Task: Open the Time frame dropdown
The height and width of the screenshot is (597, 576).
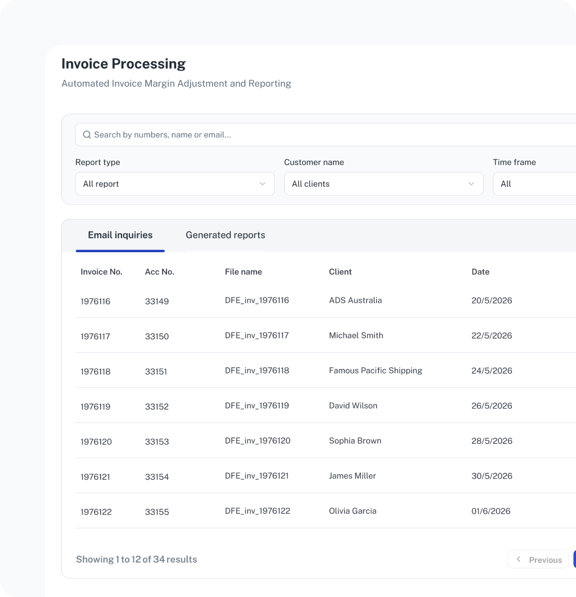Action: point(534,184)
